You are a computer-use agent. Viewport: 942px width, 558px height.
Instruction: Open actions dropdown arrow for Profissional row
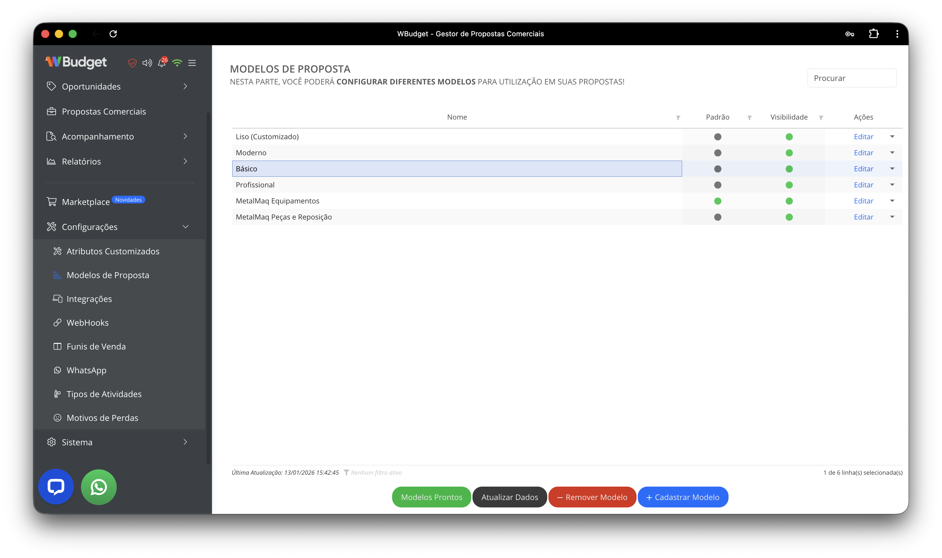[892, 185]
